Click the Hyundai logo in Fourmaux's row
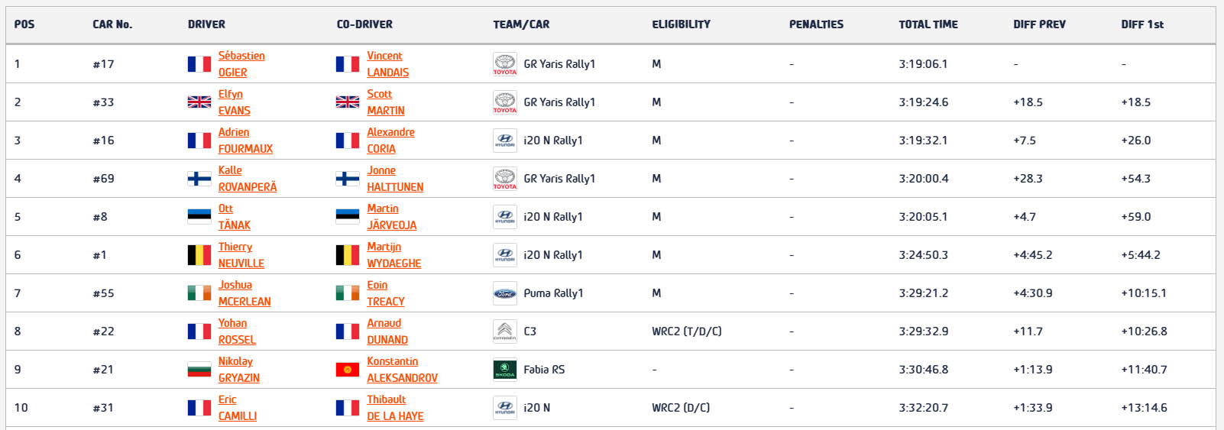The height and width of the screenshot is (430, 1224). [504, 141]
